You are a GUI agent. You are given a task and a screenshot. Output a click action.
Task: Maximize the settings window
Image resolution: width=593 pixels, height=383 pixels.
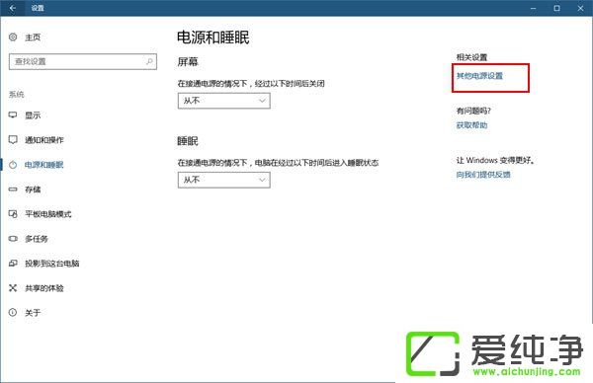click(556, 8)
